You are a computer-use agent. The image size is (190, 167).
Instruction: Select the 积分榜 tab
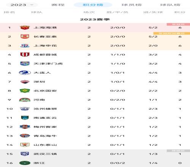93,5
